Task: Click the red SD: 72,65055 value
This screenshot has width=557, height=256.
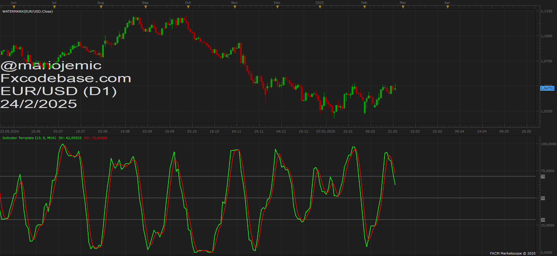Action: point(96,138)
